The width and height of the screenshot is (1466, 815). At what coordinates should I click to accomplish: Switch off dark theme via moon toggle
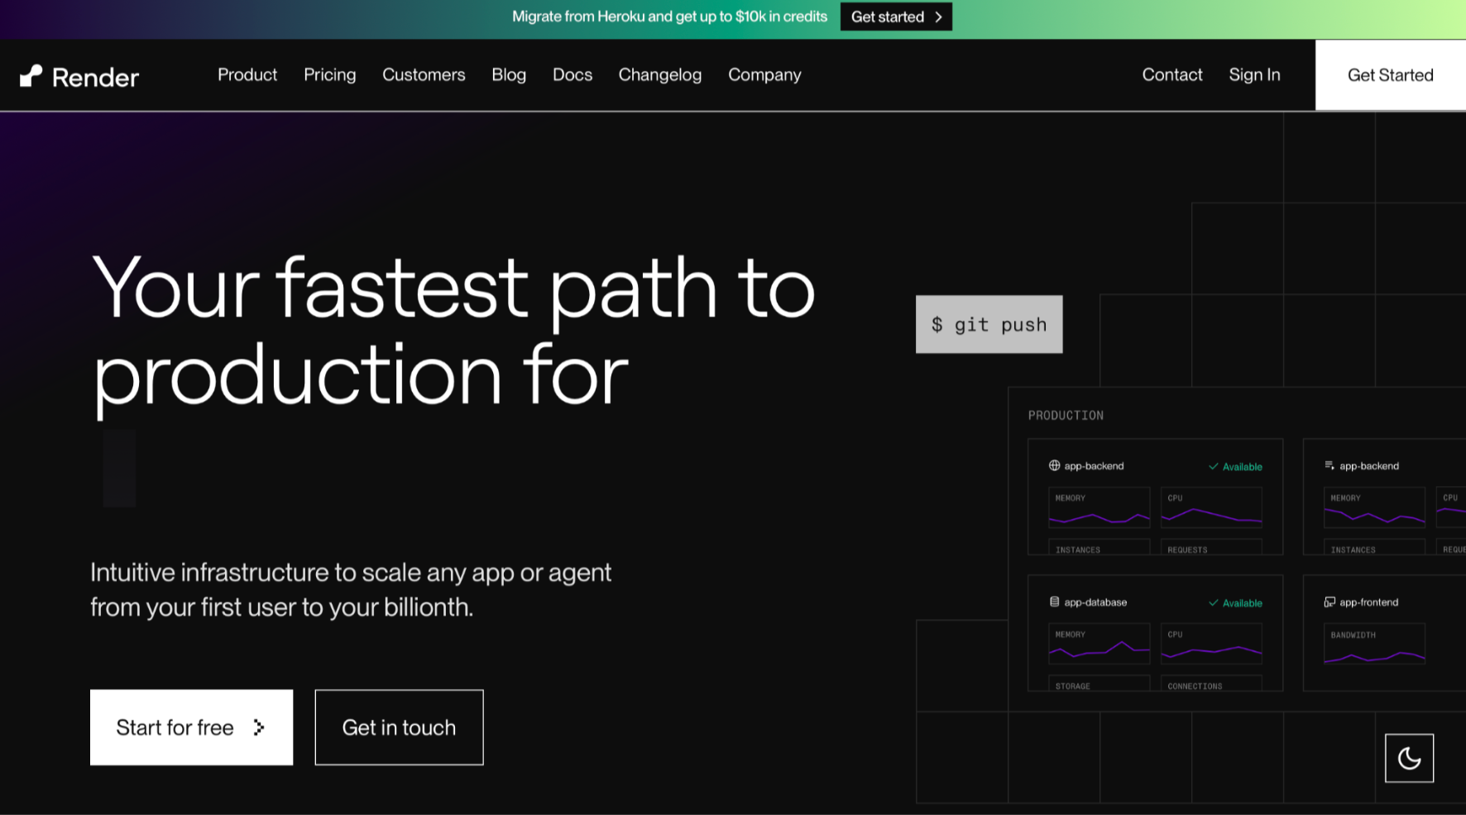[x=1409, y=758]
